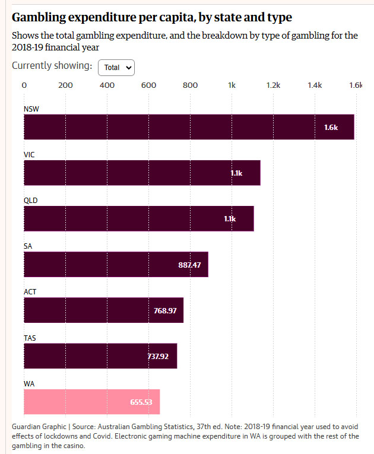Click the ACT bar showing 768.97

[103, 310]
